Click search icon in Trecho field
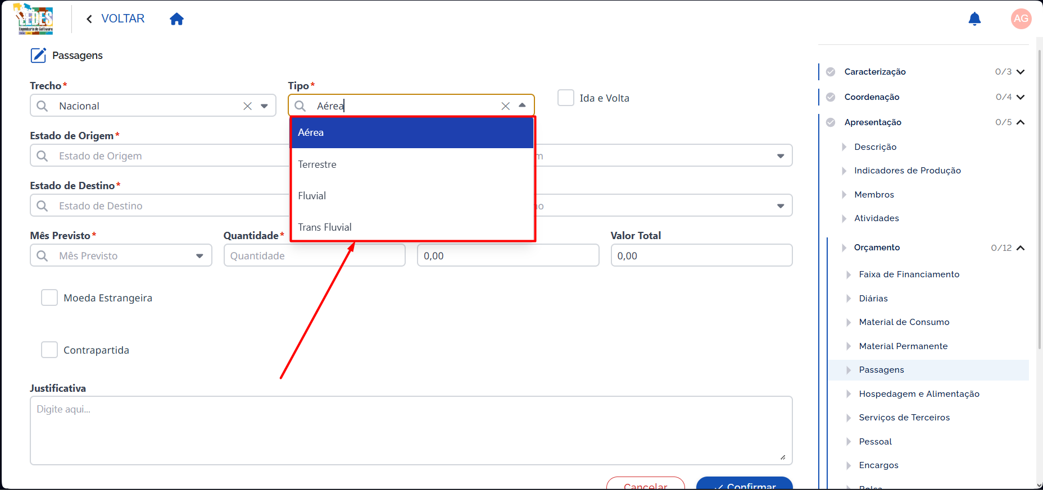Screen dimensions: 1043x490 [42, 106]
